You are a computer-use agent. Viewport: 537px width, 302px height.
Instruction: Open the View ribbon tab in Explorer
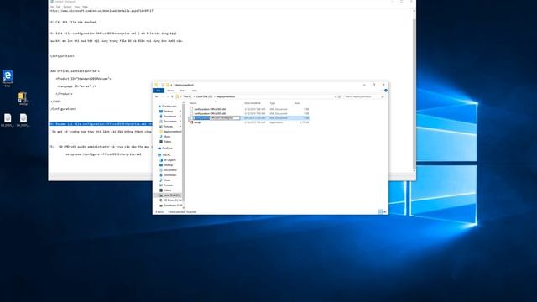[195, 91]
